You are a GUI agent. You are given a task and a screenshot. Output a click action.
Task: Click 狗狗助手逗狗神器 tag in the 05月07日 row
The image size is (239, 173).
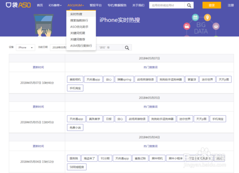pyautogui.click(x=171, y=79)
